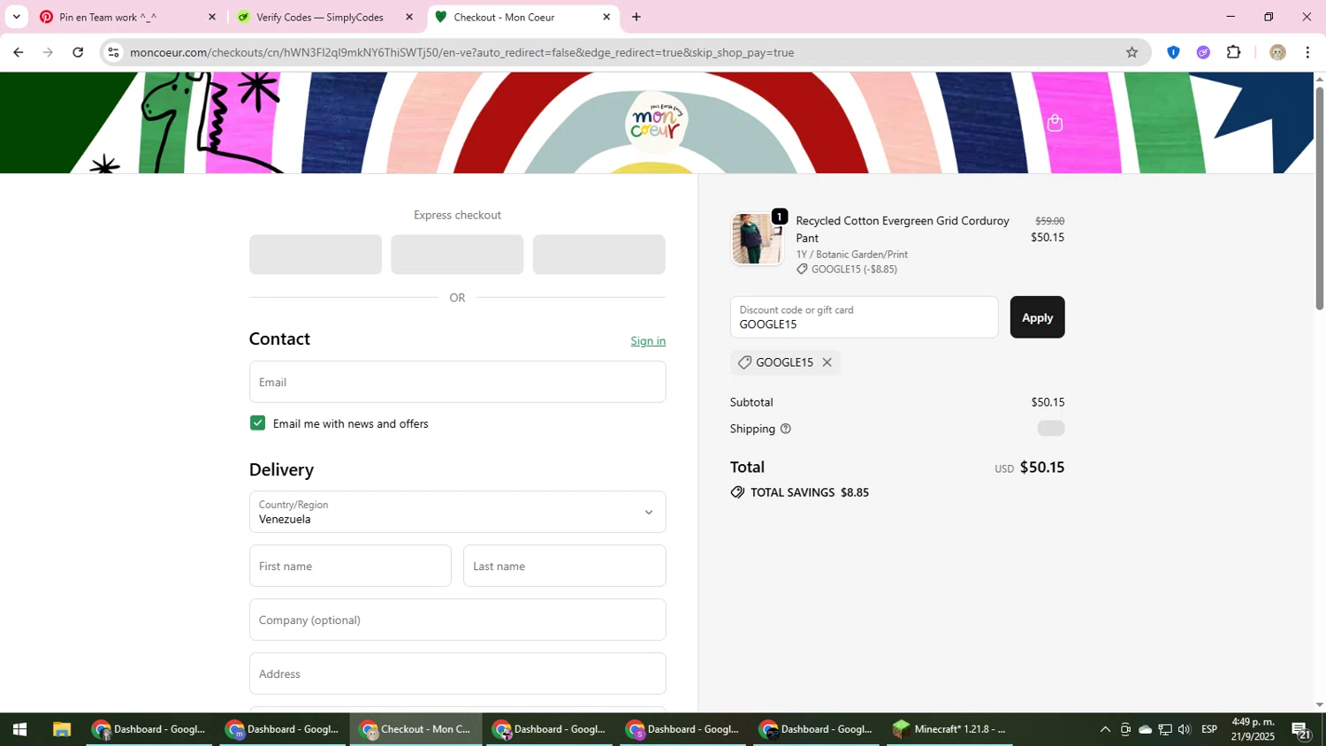The image size is (1326, 746).
Task: Apply the discount code
Action: pos(1037,317)
